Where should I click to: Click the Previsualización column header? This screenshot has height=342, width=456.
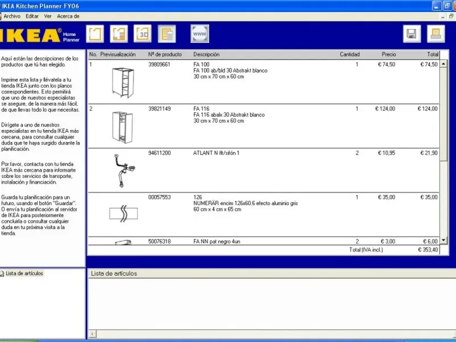[x=118, y=54]
